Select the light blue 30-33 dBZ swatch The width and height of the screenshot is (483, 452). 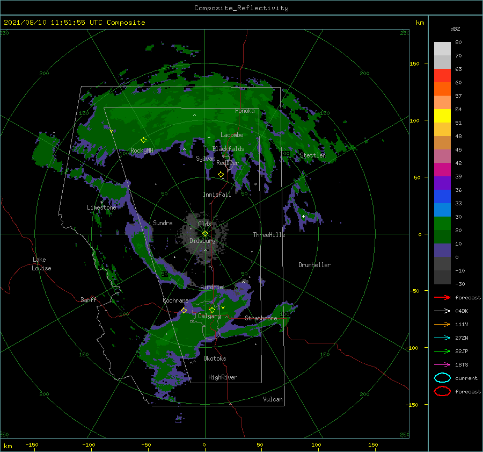[x=442, y=210]
